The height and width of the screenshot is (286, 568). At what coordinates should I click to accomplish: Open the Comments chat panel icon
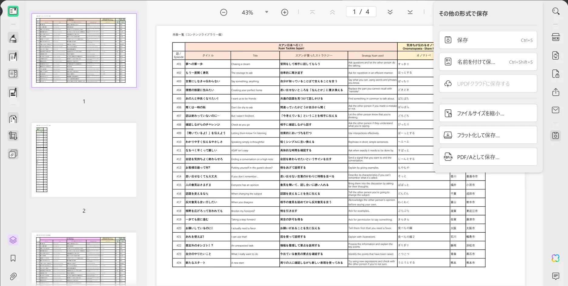pos(556,276)
